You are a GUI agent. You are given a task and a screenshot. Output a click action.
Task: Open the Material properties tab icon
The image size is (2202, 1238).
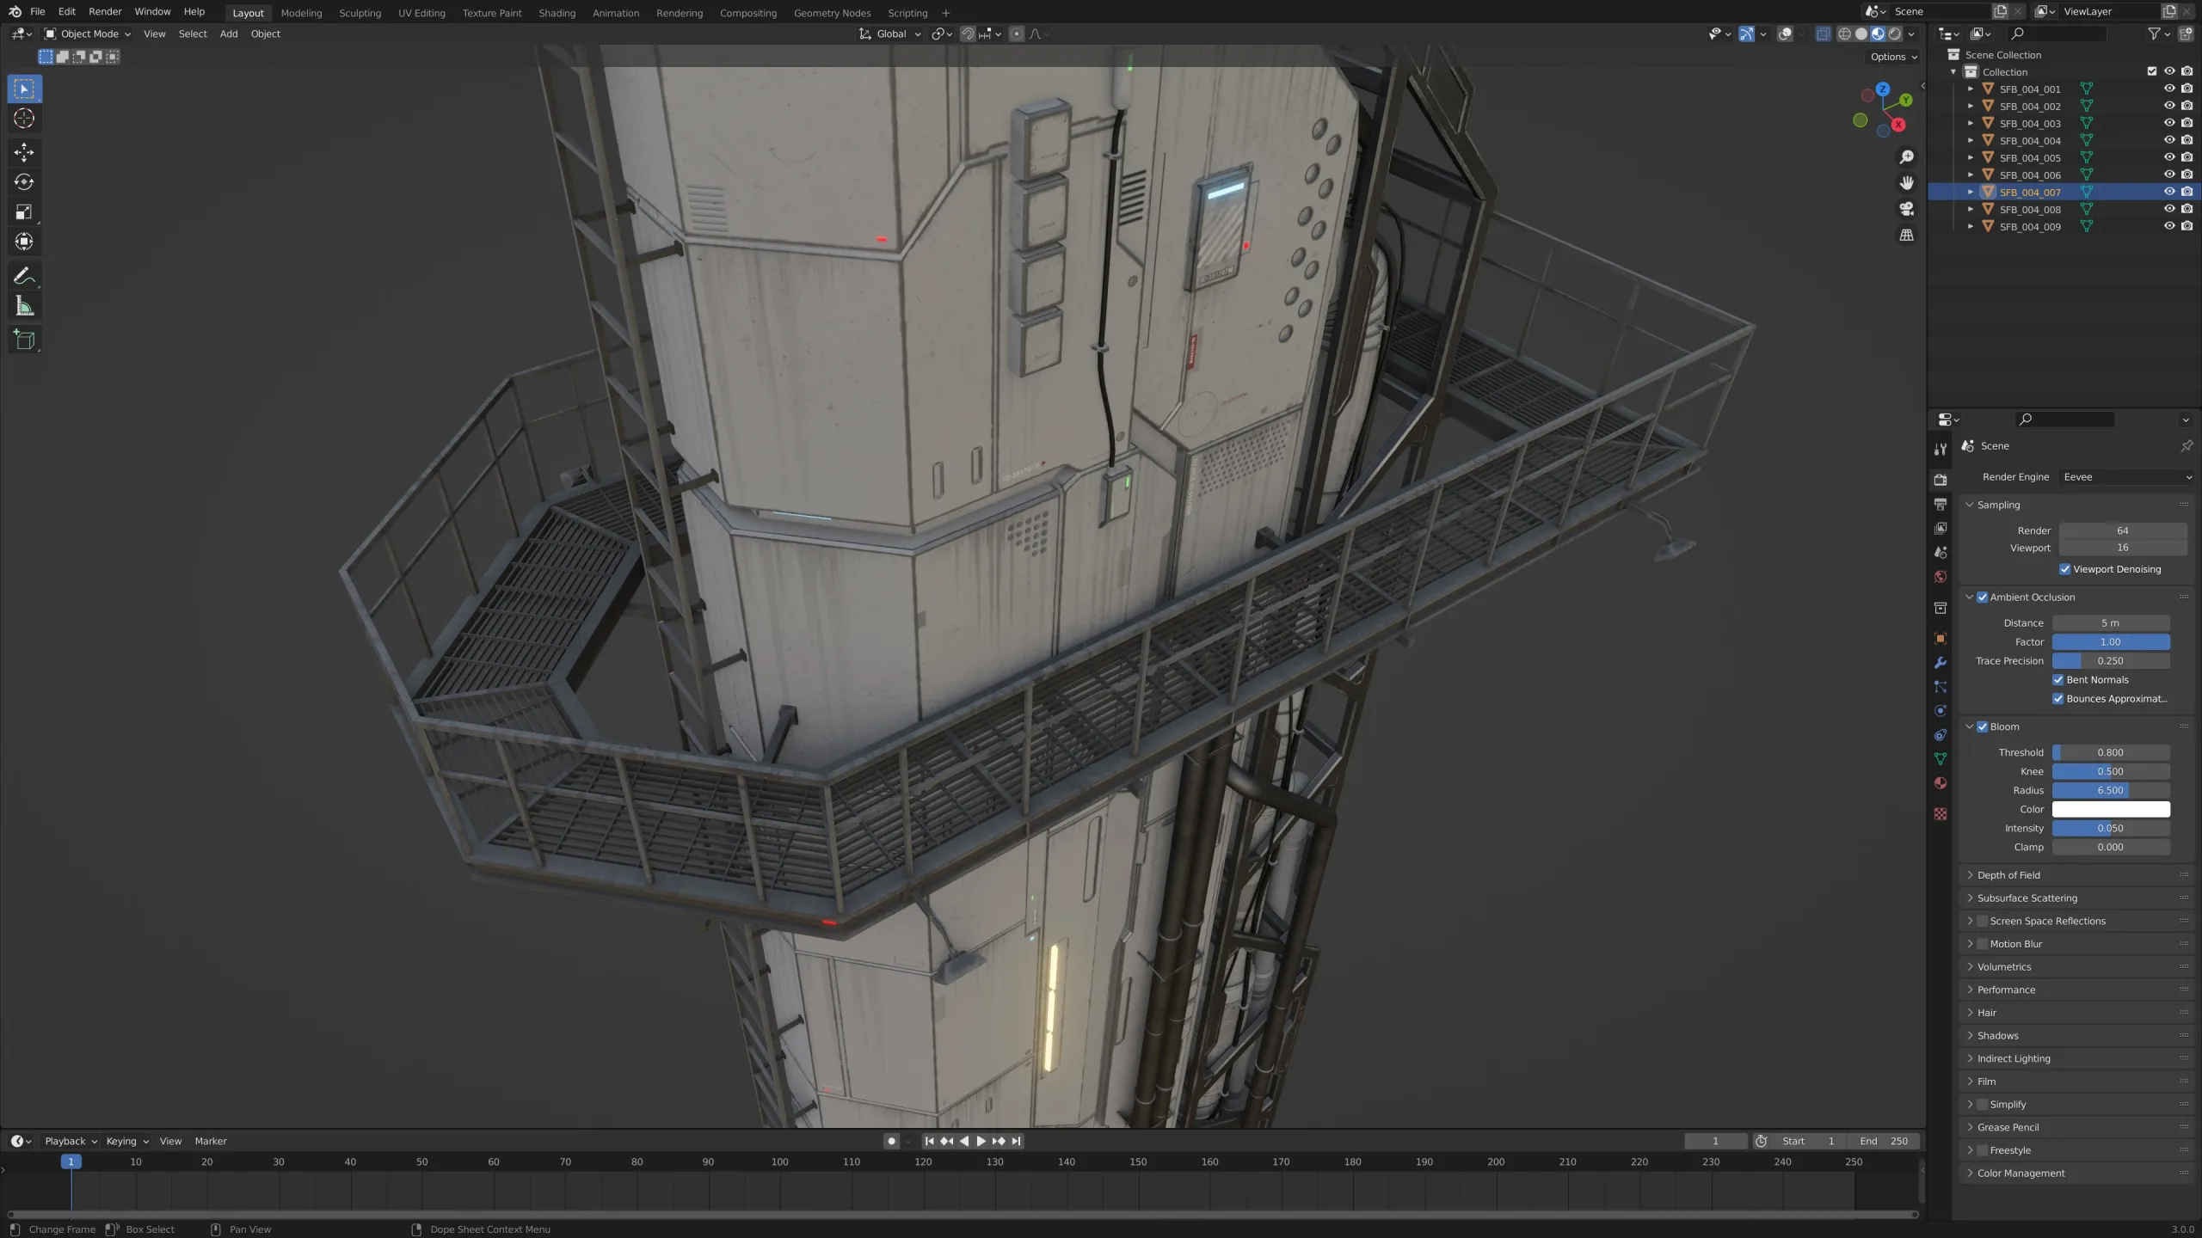(x=1941, y=783)
